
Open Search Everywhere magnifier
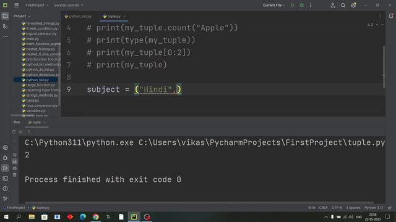(343, 5)
